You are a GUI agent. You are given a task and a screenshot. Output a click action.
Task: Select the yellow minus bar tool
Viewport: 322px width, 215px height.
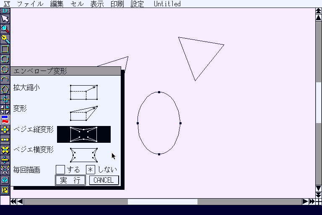click(x=5, y=140)
